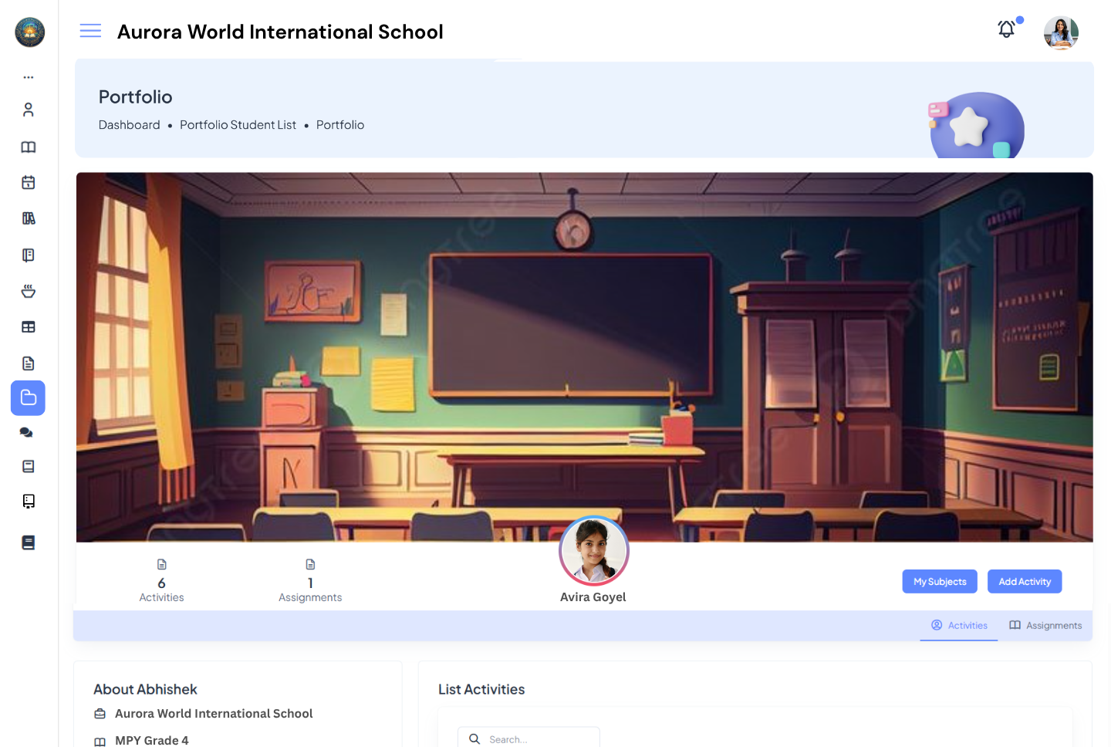Click the Add Activity button
1111x747 pixels.
click(x=1025, y=581)
